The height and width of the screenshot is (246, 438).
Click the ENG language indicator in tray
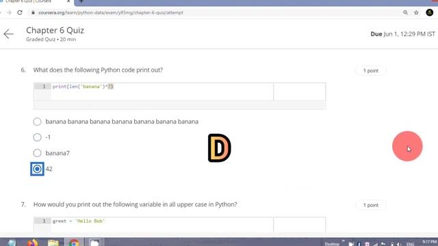point(410,244)
